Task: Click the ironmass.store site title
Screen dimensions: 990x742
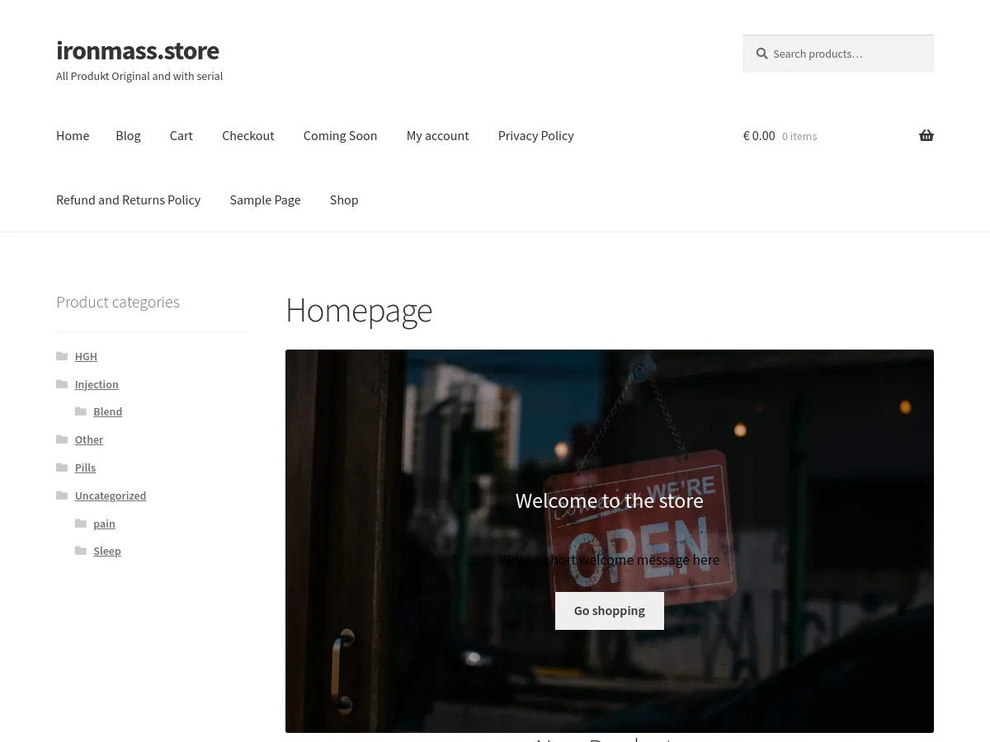Action: click(137, 50)
